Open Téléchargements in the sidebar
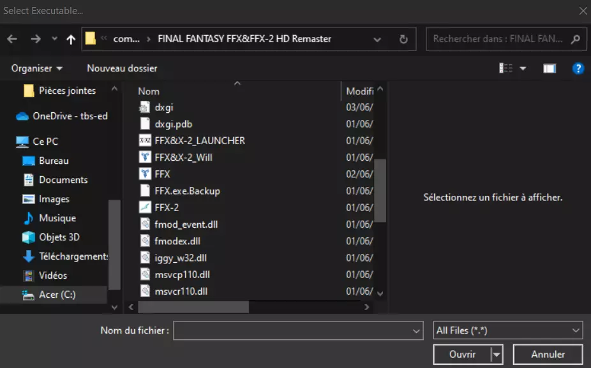 coord(65,256)
